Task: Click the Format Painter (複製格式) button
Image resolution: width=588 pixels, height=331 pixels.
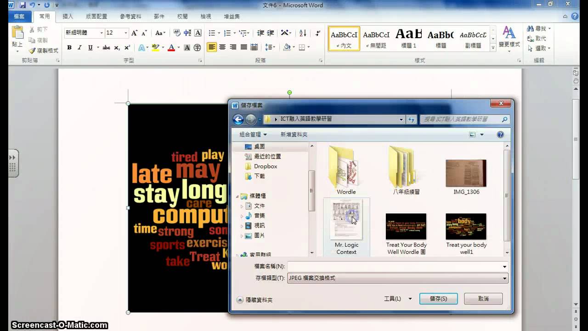Action: coord(44,51)
